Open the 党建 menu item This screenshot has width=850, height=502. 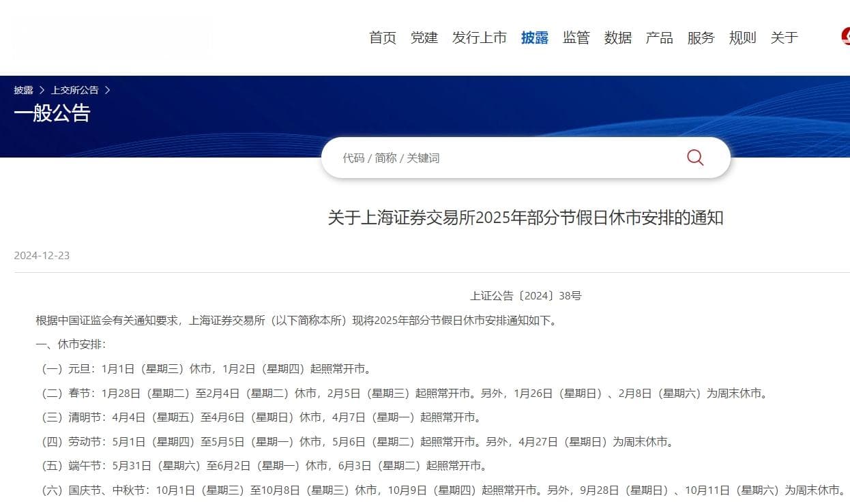[x=424, y=38]
